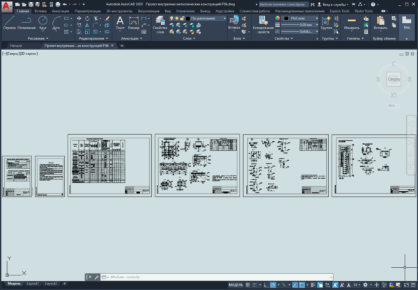Toggle object snap tracking in status bar
The image size is (418, 290).
click(295, 285)
